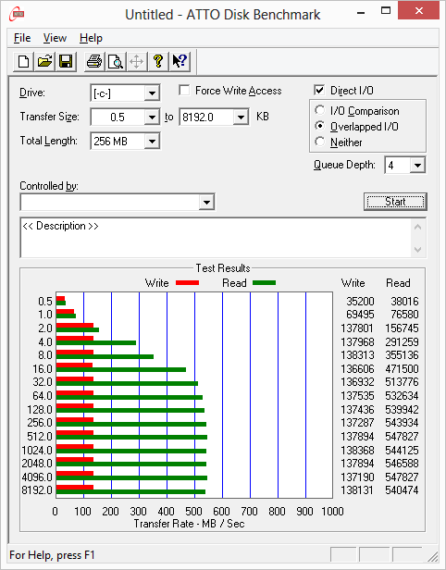Viewport: 446px width, 570px height.
Task: Activate the context help pointer icon
Action: [180, 61]
